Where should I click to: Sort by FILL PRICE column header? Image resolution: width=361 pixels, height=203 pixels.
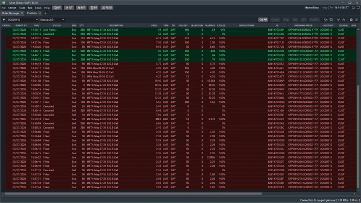point(210,25)
